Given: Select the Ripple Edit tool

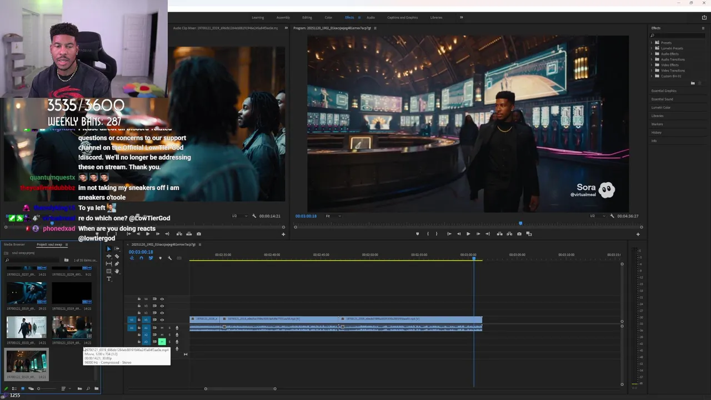Looking at the screenshot, I should coord(108,256).
